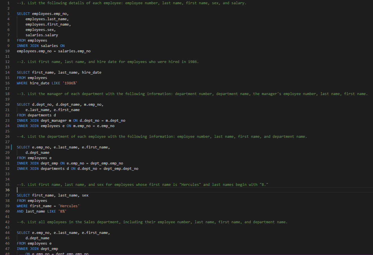
Task: Click the 'B%' LIKE pattern on line 40
Action: pyautogui.click(x=63, y=211)
